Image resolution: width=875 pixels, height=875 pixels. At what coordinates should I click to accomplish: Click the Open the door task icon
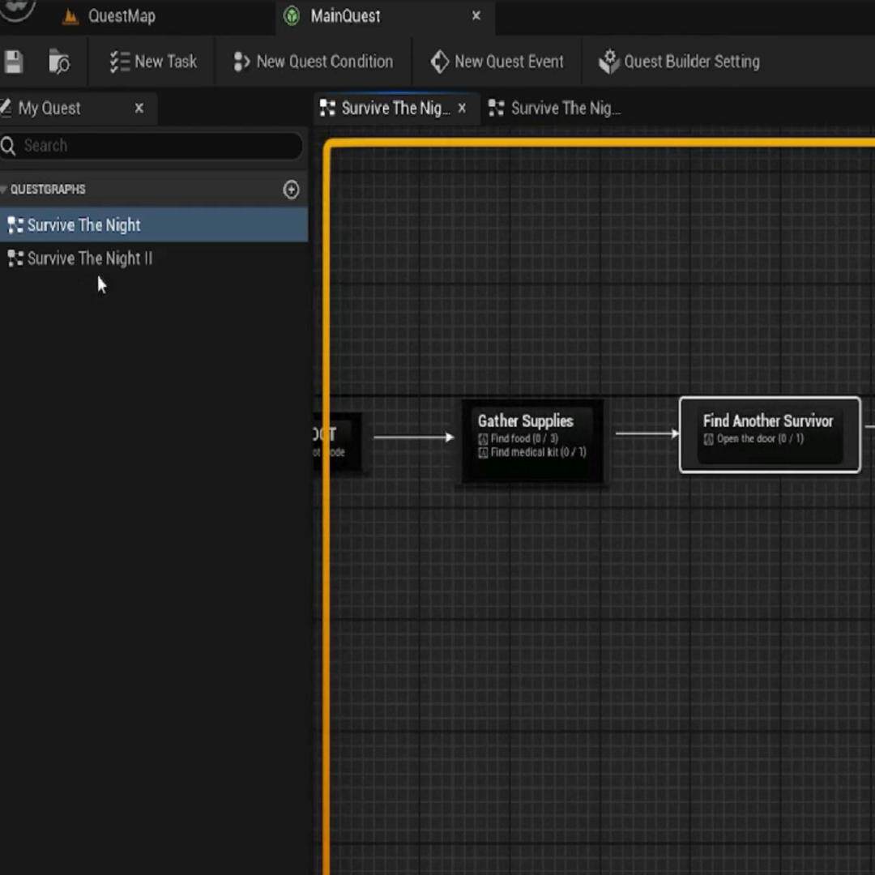pyautogui.click(x=709, y=439)
